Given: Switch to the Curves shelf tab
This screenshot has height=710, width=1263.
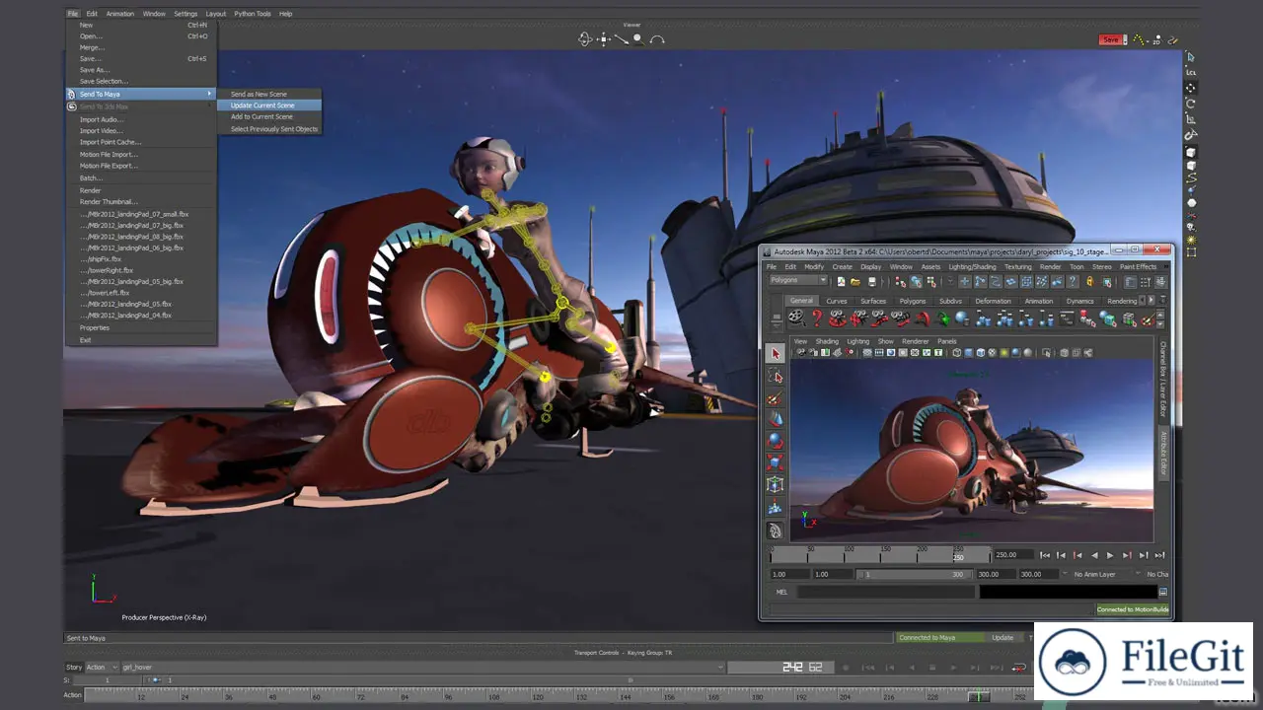Looking at the screenshot, I should [837, 301].
